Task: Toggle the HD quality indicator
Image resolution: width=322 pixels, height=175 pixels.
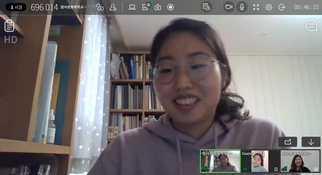Action: 11,40
